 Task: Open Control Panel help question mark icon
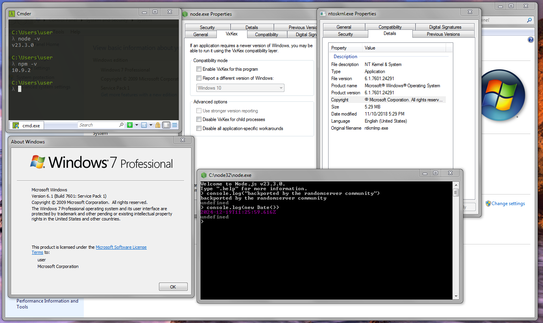click(x=530, y=40)
